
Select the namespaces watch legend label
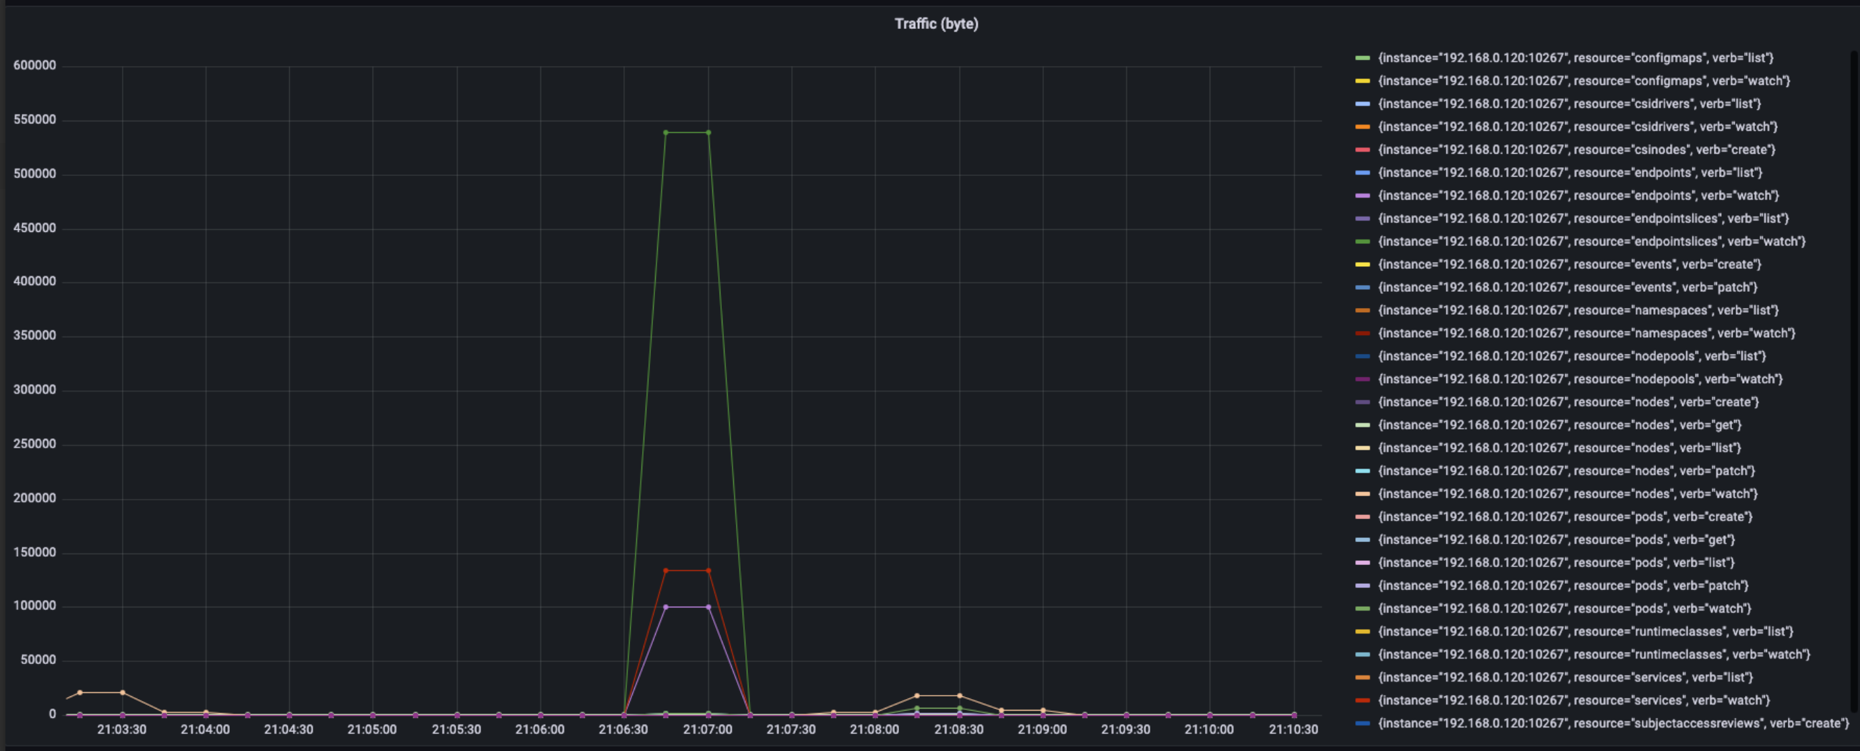click(x=1586, y=334)
